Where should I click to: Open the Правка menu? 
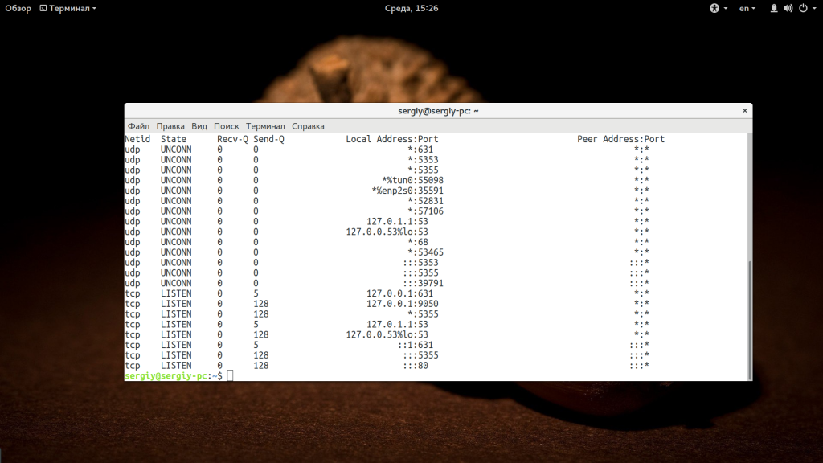[170, 126]
